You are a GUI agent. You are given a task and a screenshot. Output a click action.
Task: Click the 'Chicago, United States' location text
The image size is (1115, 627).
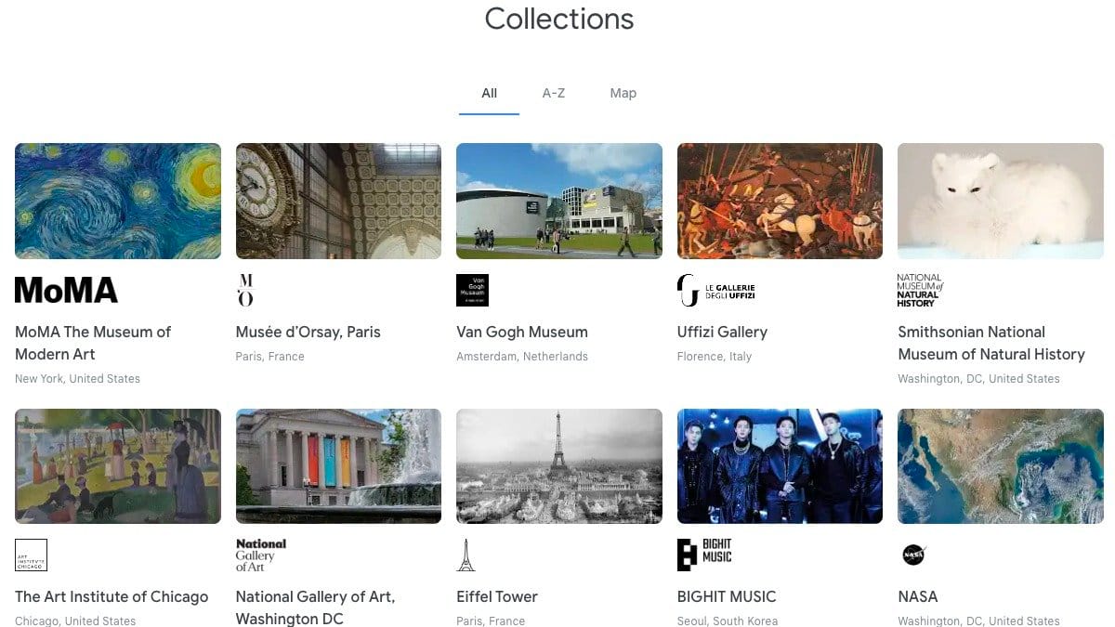pos(75,620)
